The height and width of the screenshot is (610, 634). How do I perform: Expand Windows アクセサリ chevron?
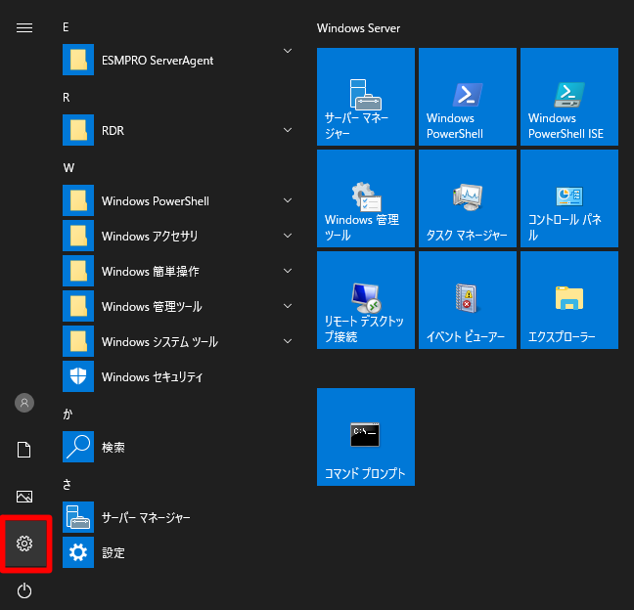coord(288,236)
